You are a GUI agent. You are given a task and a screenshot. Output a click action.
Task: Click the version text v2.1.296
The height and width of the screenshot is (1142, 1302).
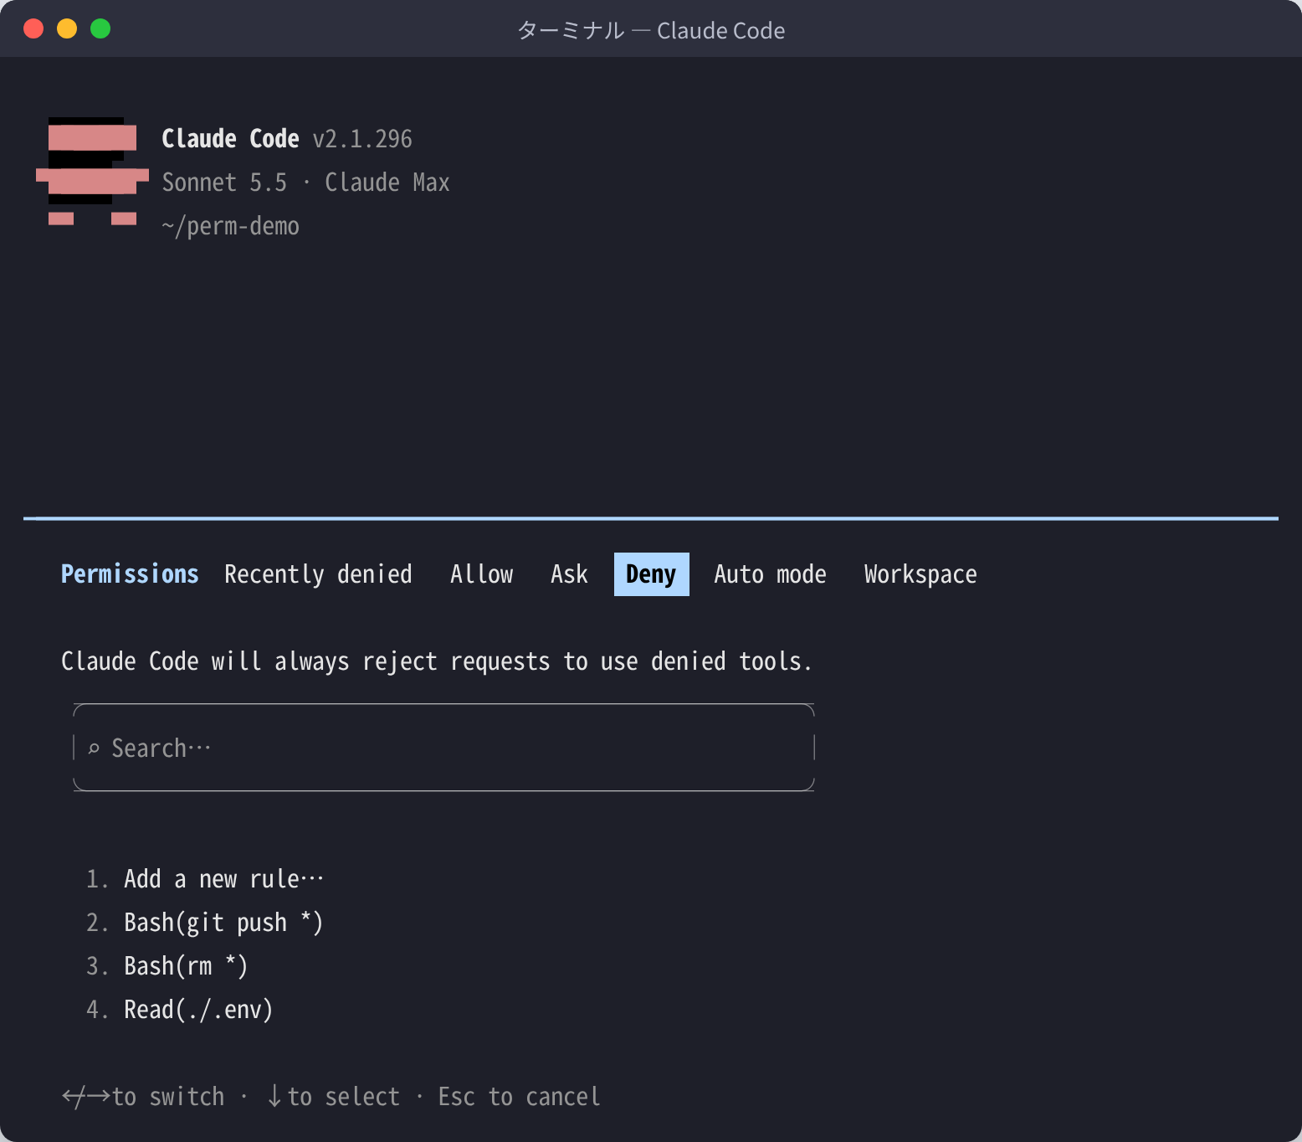pos(362,139)
